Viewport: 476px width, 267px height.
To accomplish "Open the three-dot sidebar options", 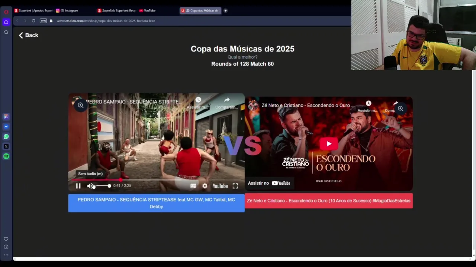I will (x=6, y=255).
